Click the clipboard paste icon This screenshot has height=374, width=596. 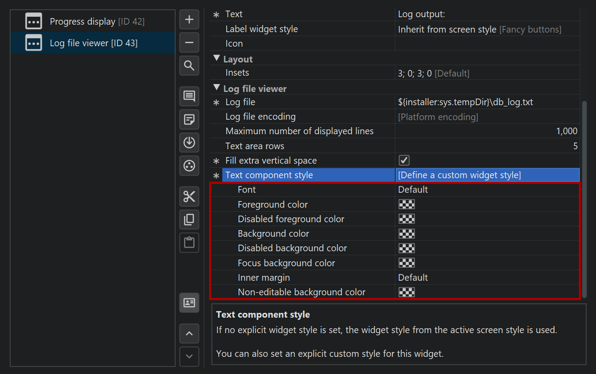tap(189, 242)
